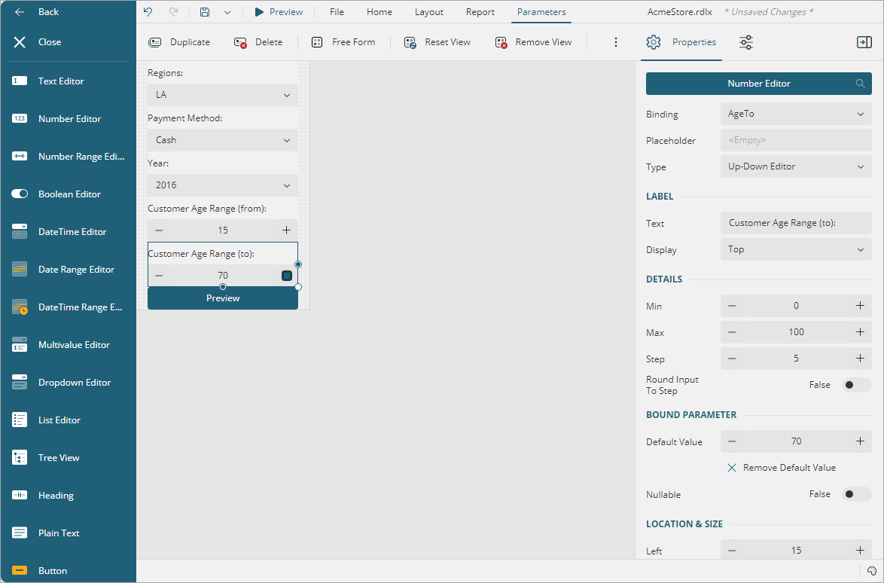
Task: Click Free Form in the toolbar
Action: (x=343, y=42)
